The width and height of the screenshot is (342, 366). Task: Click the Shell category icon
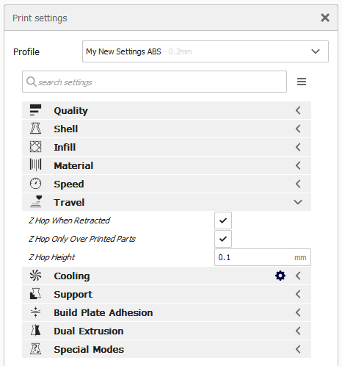(35, 129)
